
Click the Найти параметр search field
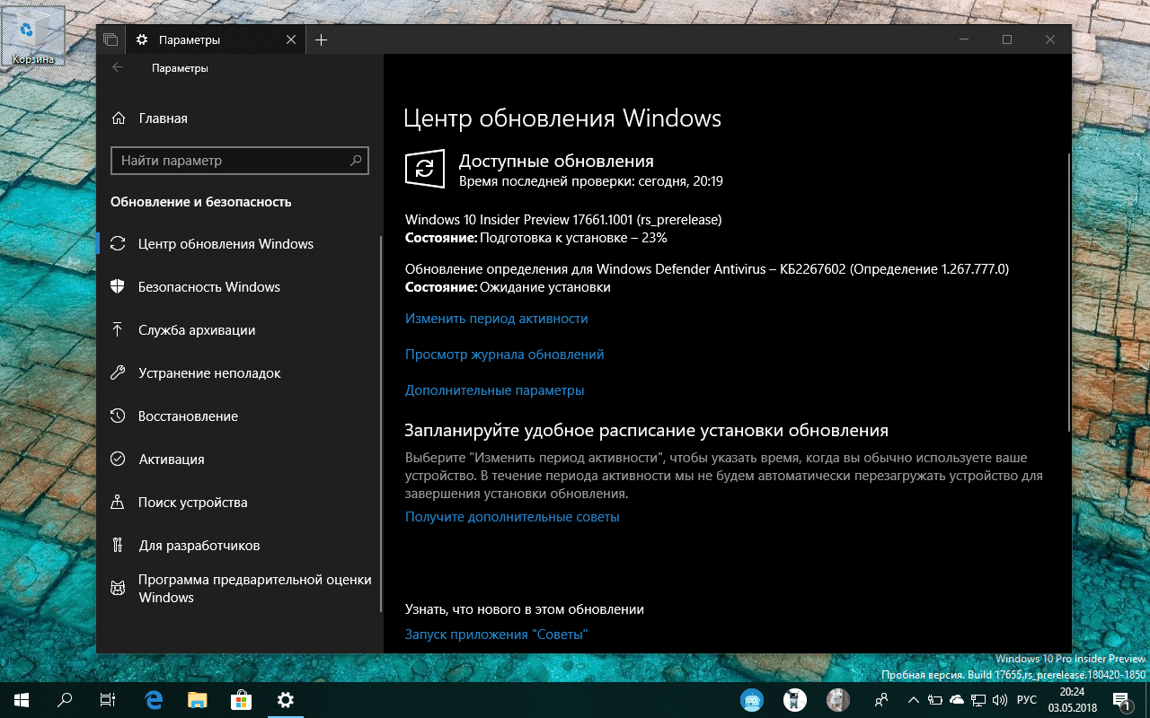pos(239,161)
